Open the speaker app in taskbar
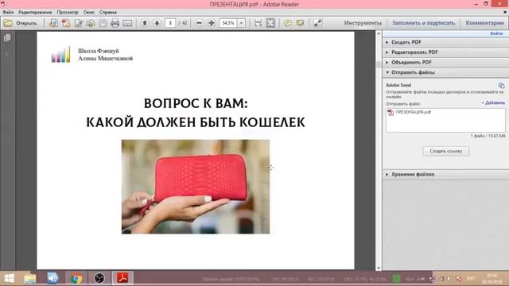509x286 pixels. click(x=52, y=278)
